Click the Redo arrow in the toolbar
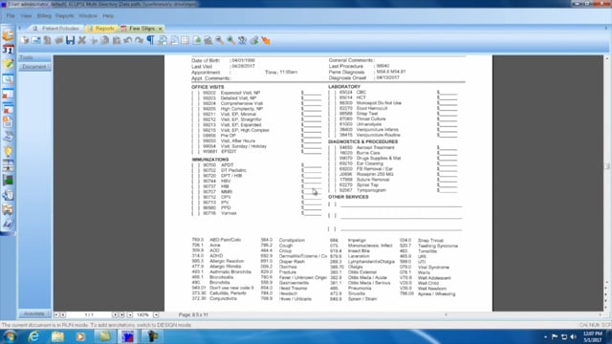612x344 pixels. coord(139,40)
